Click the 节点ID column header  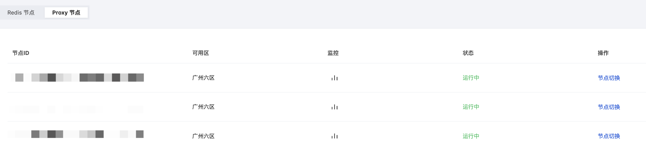tap(21, 53)
